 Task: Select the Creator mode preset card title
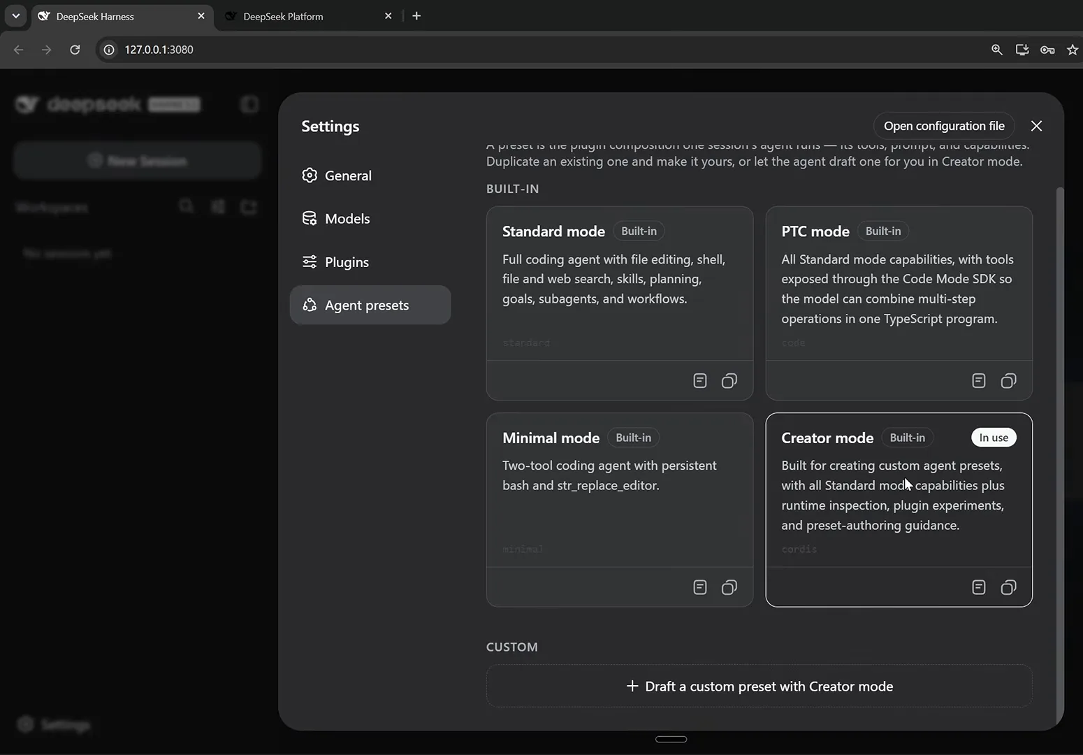coord(827,438)
